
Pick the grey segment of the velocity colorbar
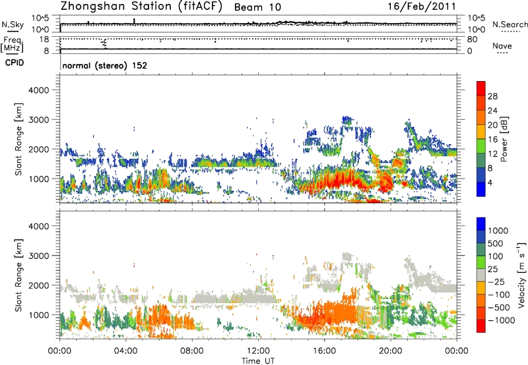[x=481, y=275]
